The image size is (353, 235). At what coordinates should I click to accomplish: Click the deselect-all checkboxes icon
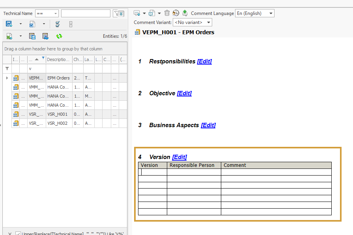pos(70,24)
